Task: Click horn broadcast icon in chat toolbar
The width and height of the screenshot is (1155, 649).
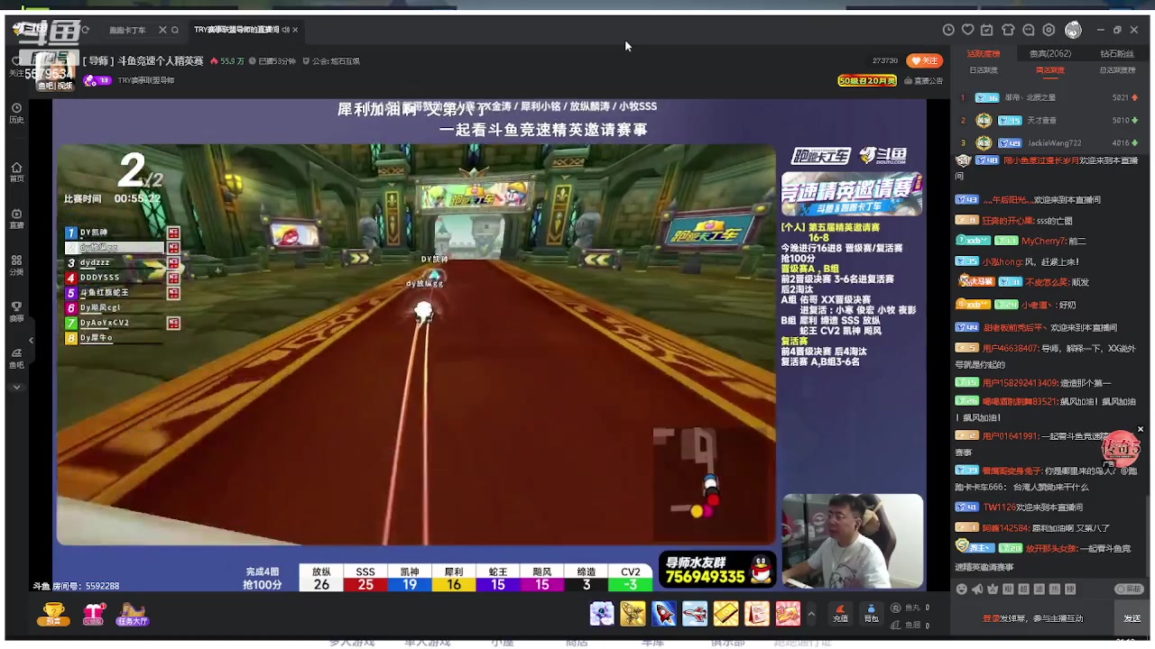Action: pos(977,590)
